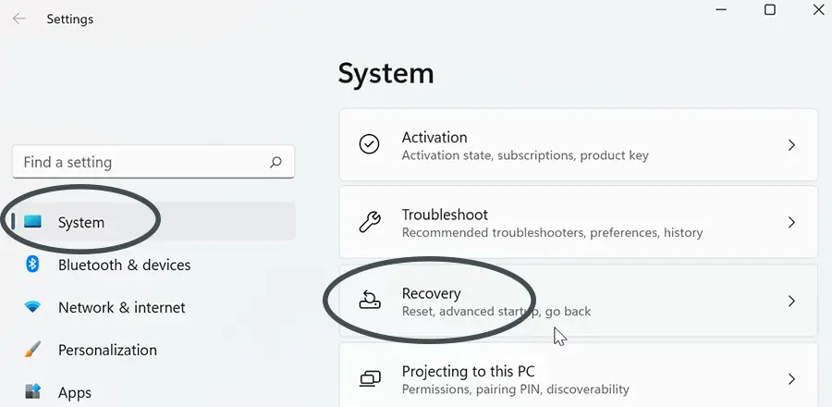Click the Personalization paintbrush icon

click(x=32, y=349)
